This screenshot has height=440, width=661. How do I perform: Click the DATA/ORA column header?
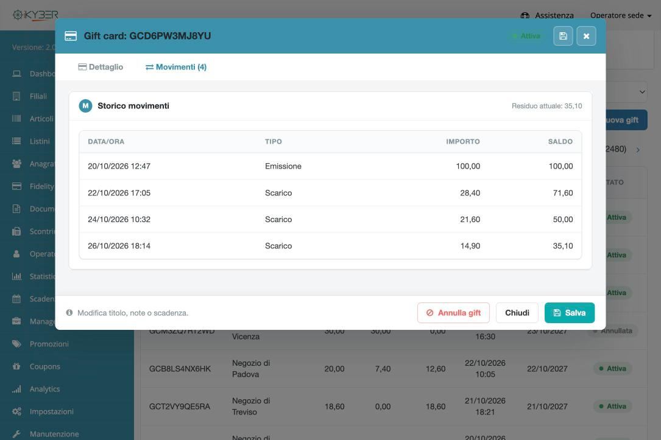pos(106,142)
